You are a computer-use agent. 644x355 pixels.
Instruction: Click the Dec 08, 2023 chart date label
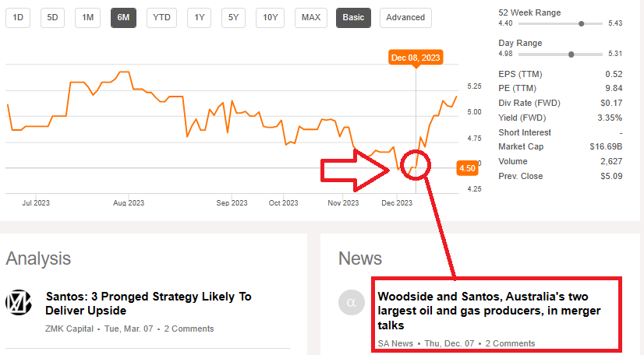point(416,58)
